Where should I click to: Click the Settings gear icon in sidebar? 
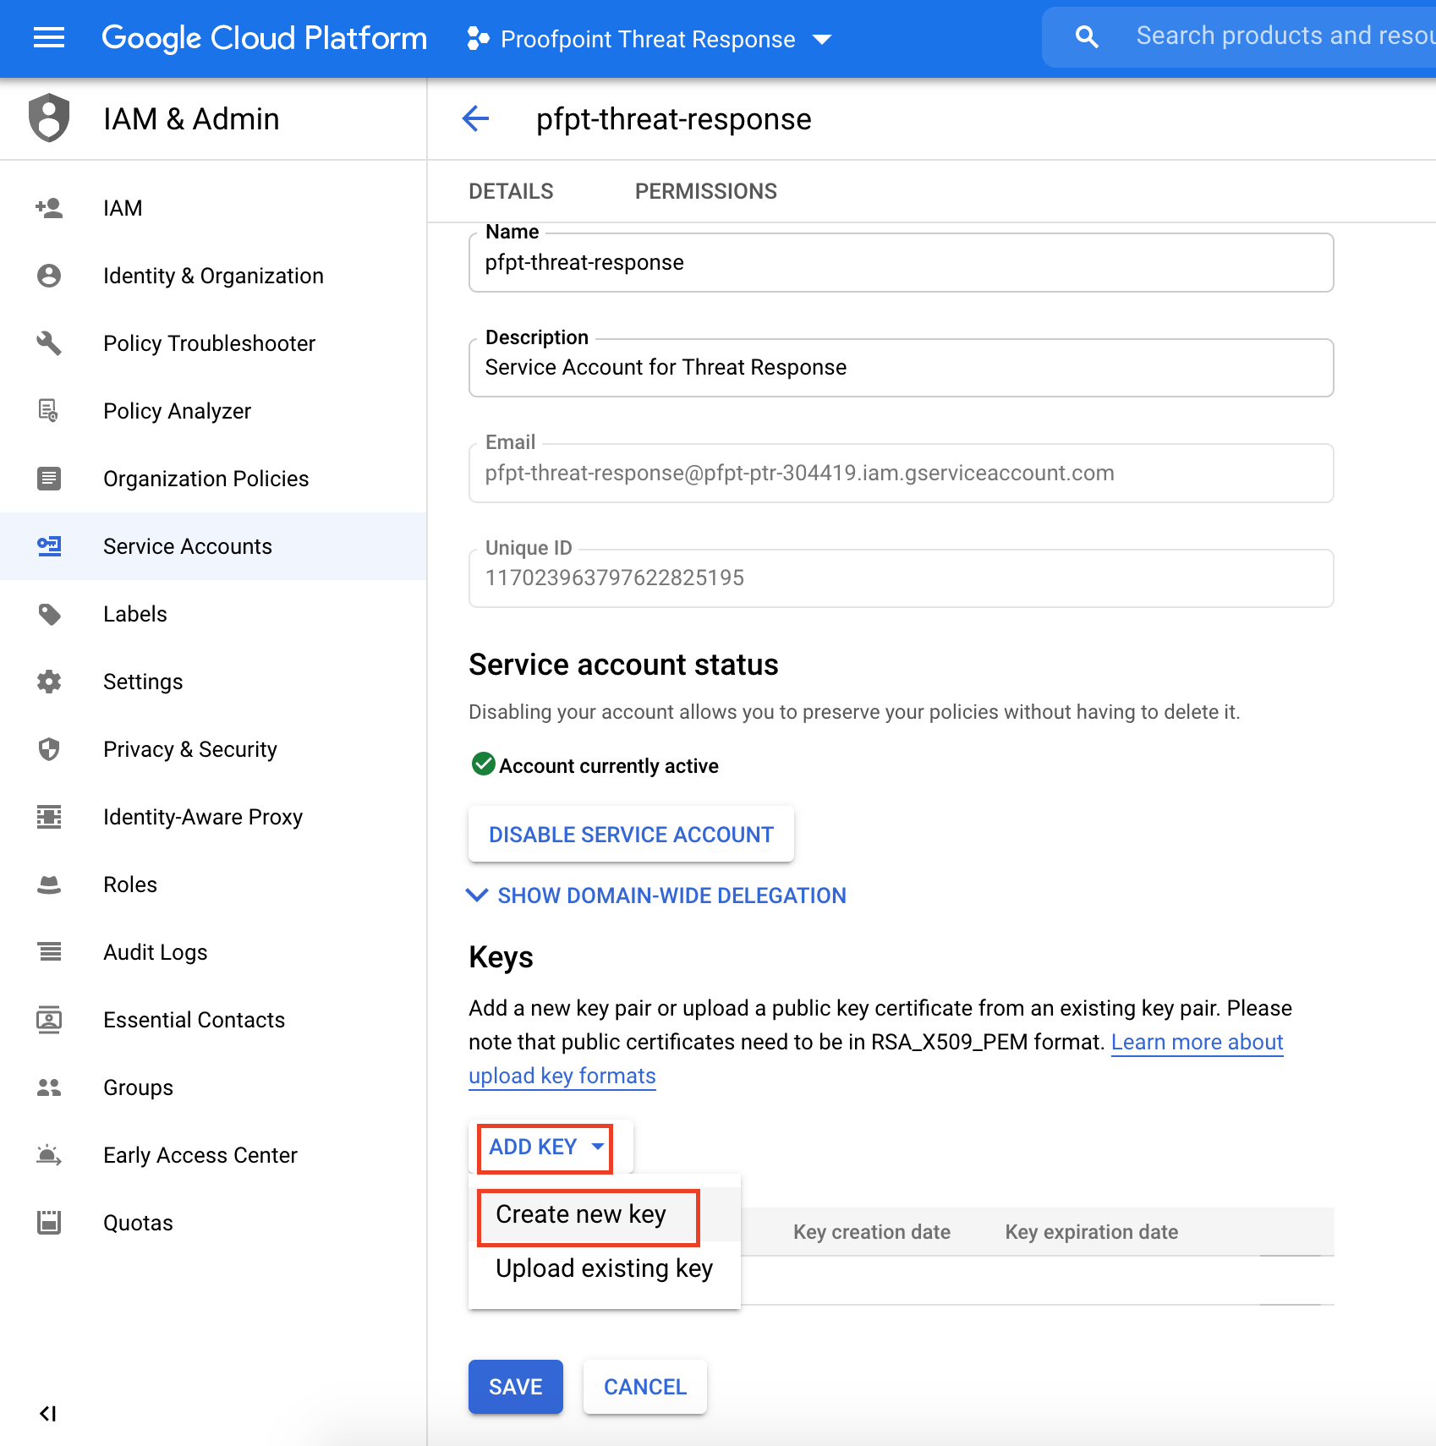click(49, 682)
